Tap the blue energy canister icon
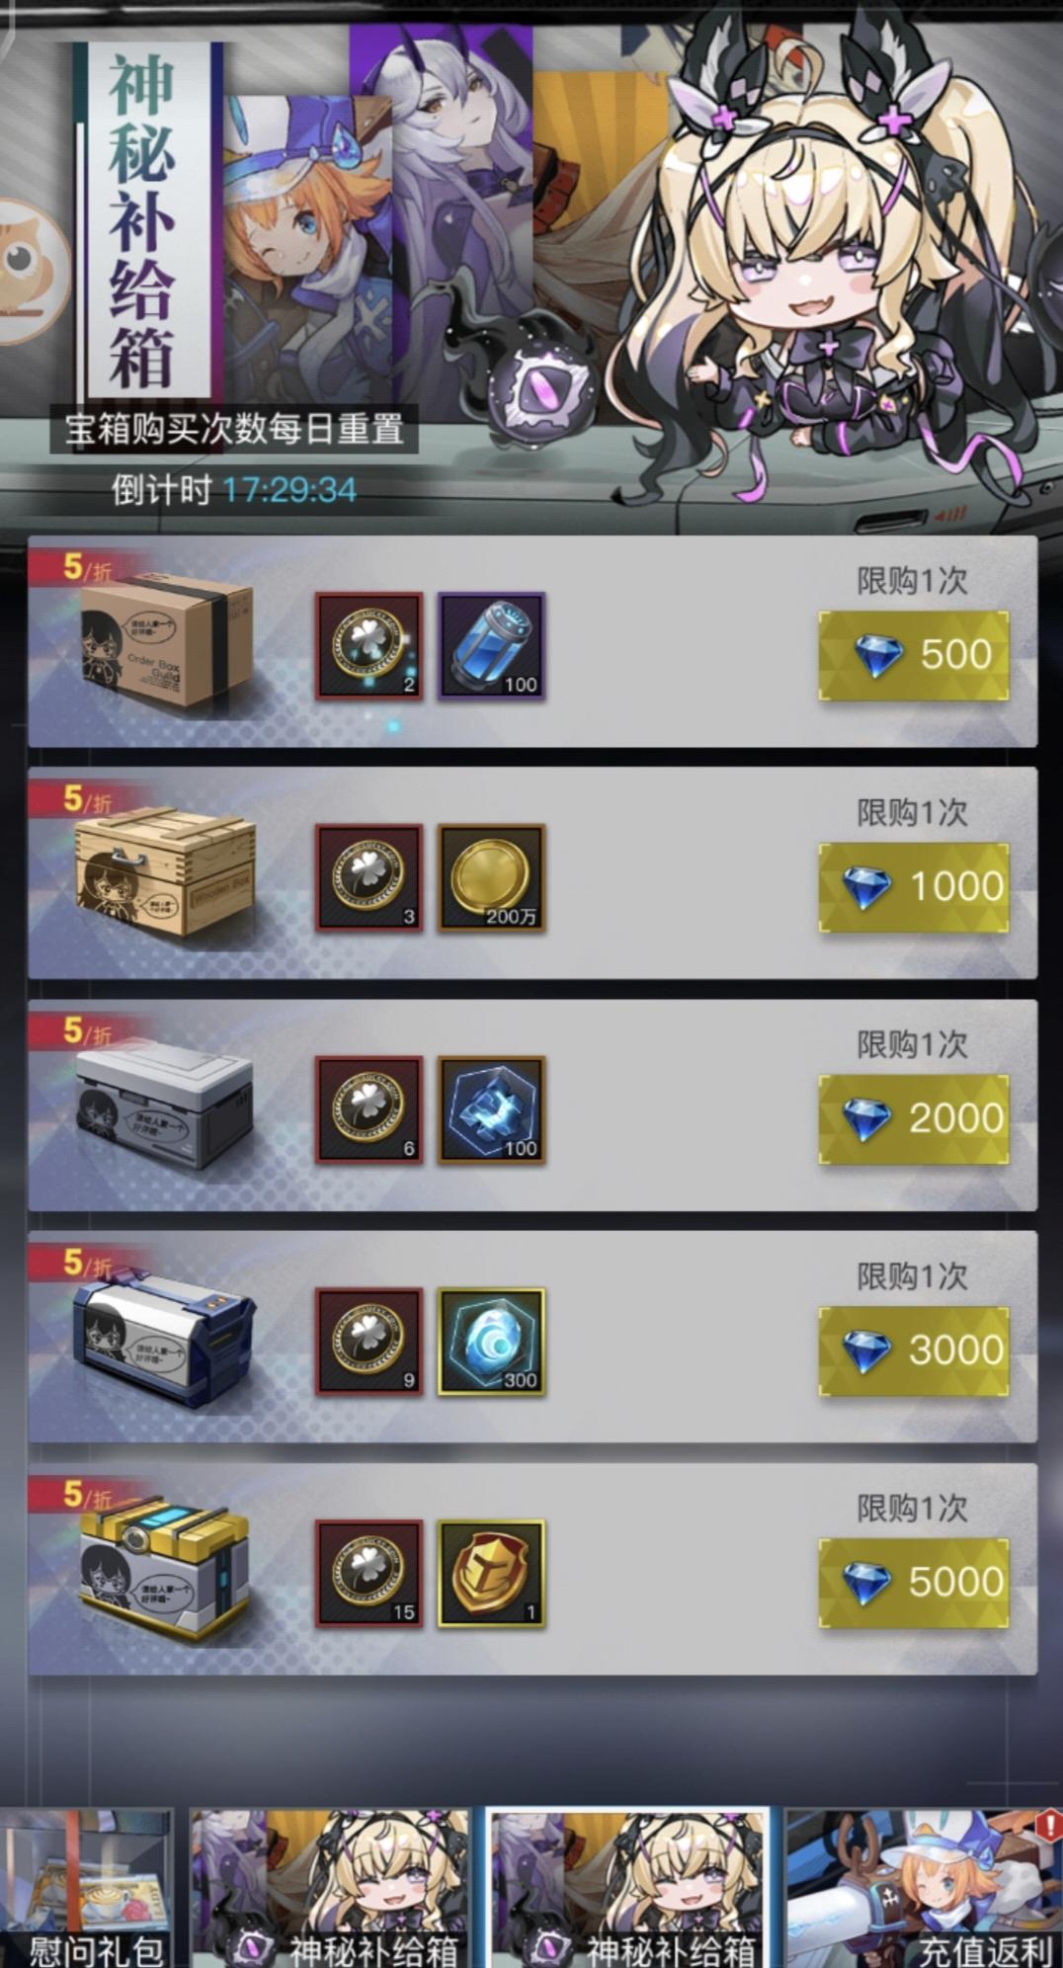Viewport: 1063px width, 1968px height. (491, 647)
